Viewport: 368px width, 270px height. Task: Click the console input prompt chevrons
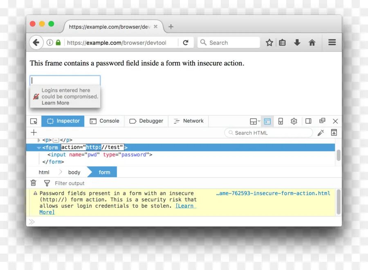(31, 222)
